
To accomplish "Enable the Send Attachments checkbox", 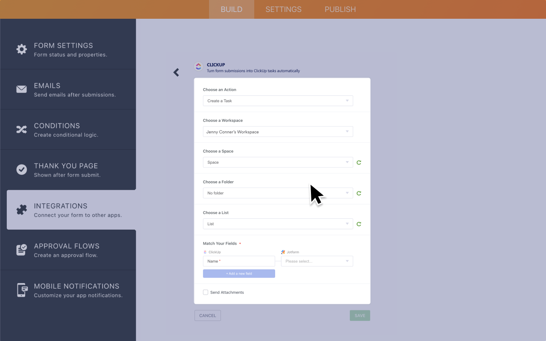I will pyautogui.click(x=205, y=292).
